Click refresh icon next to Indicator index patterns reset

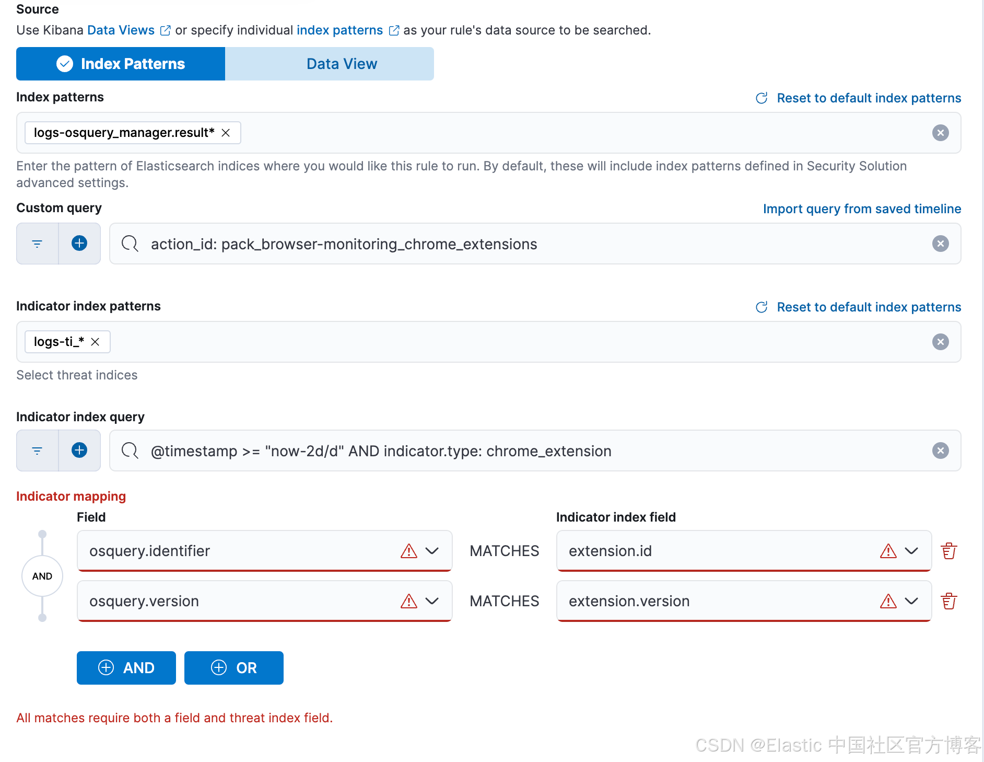(762, 307)
